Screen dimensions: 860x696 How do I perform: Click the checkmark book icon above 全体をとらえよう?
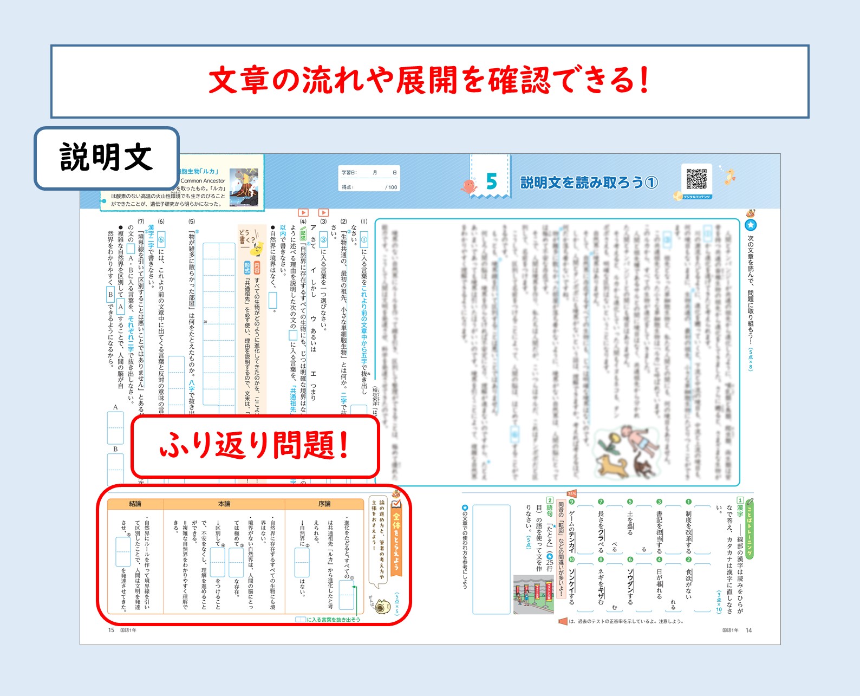(396, 503)
